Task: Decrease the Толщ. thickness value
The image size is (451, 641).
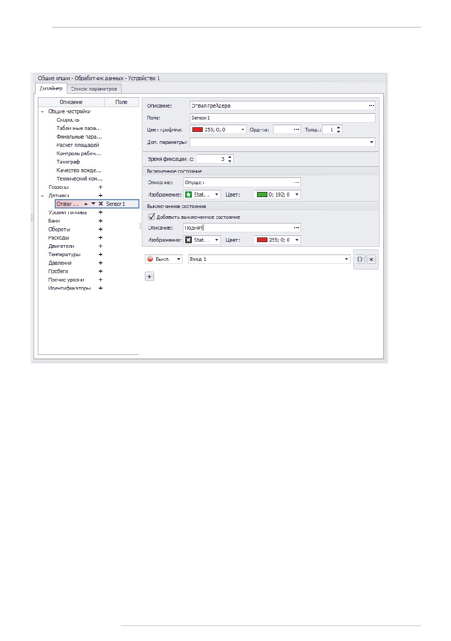Action: click(x=338, y=132)
